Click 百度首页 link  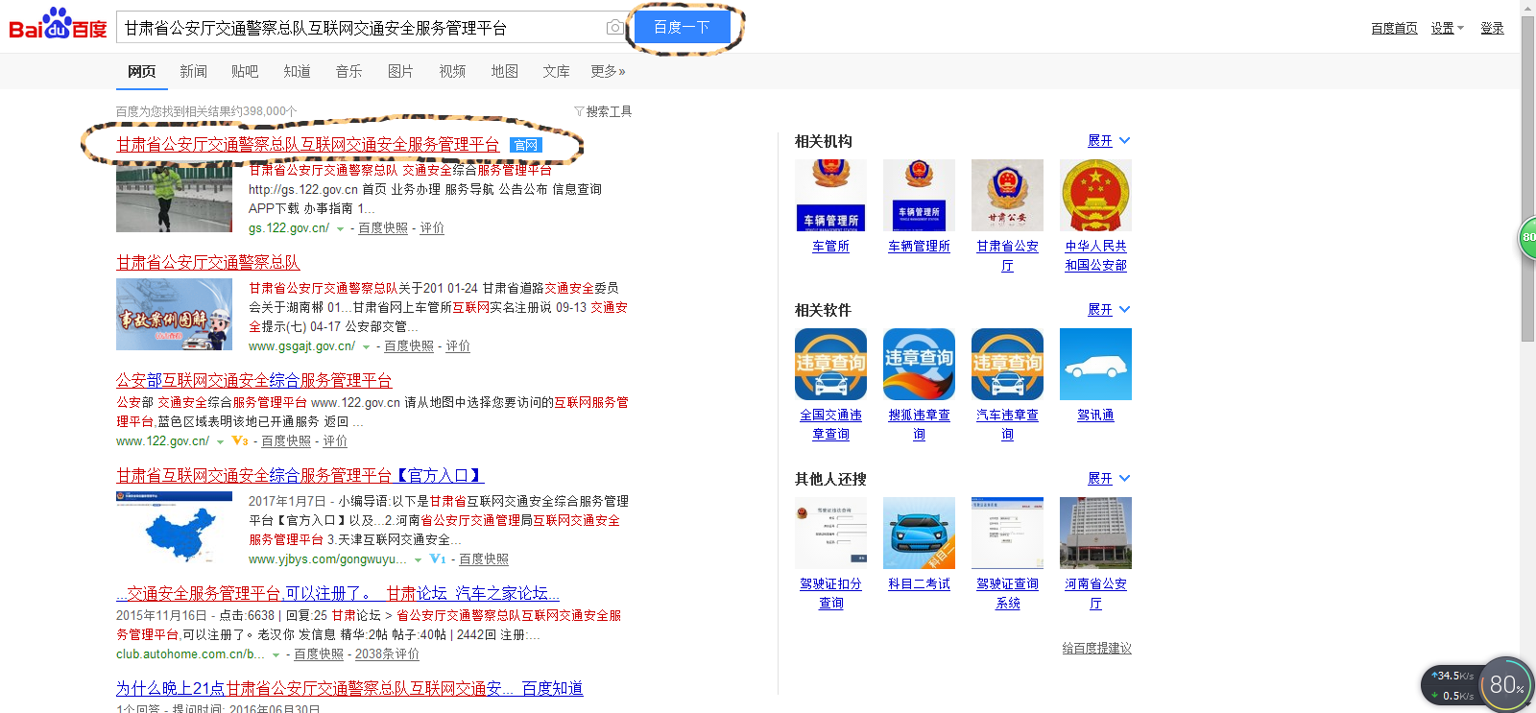(1394, 28)
